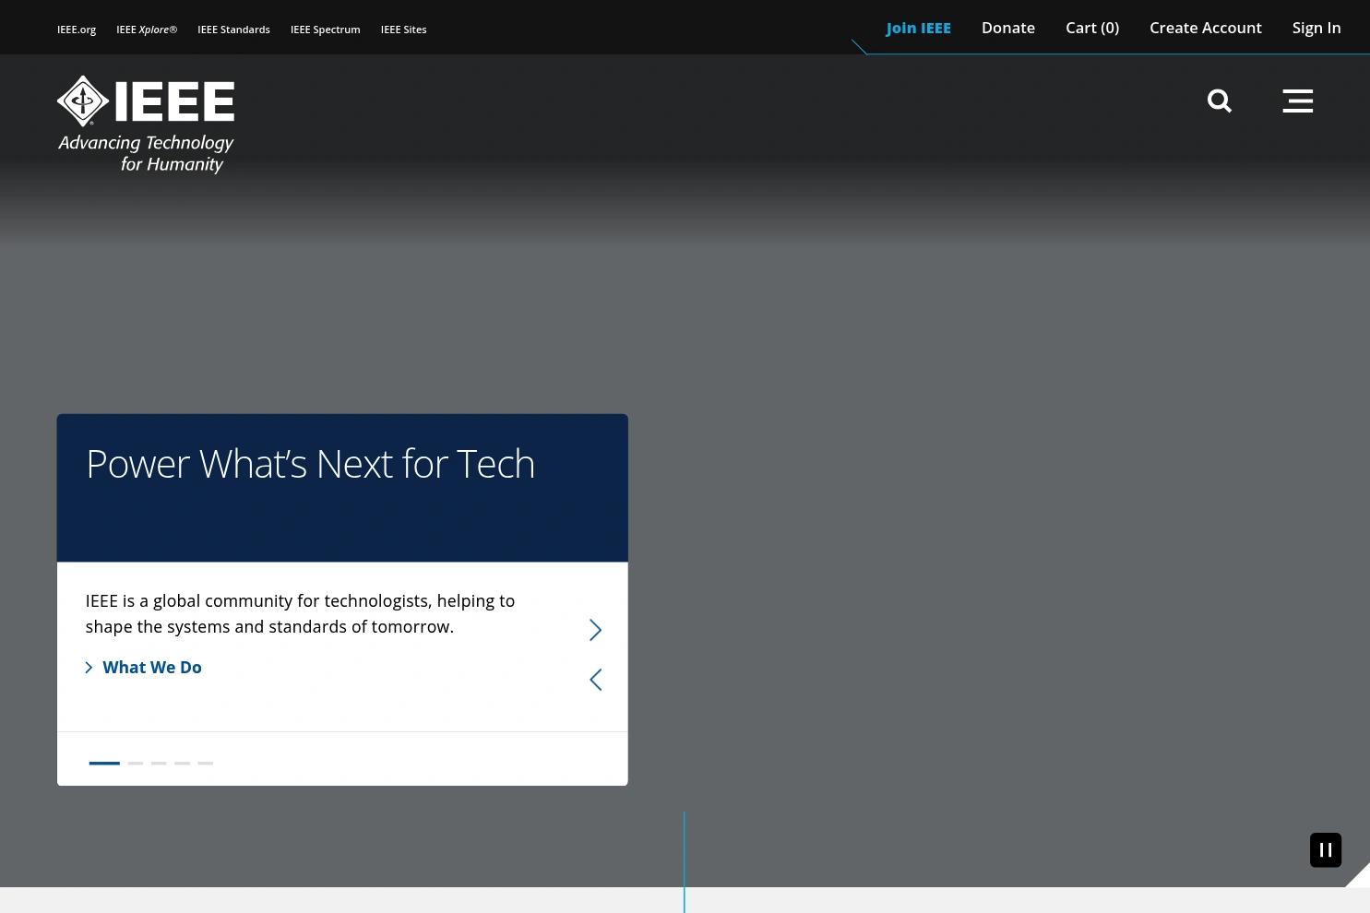Click the IEEE diamond logo

click(x=85, y=101)
